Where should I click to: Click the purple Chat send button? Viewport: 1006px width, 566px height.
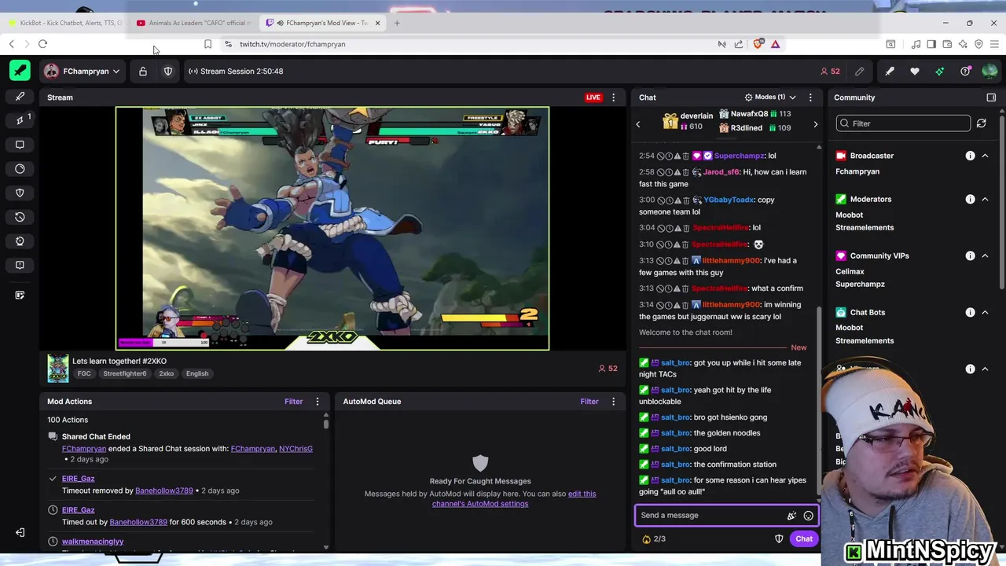click(803, 538)
